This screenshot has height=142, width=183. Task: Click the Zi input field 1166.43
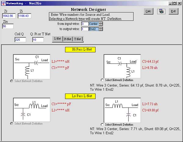click(x=24, y=16)
